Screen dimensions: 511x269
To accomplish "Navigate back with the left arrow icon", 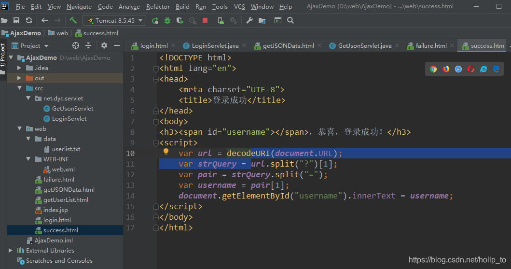I will click(x=45, y=21).
